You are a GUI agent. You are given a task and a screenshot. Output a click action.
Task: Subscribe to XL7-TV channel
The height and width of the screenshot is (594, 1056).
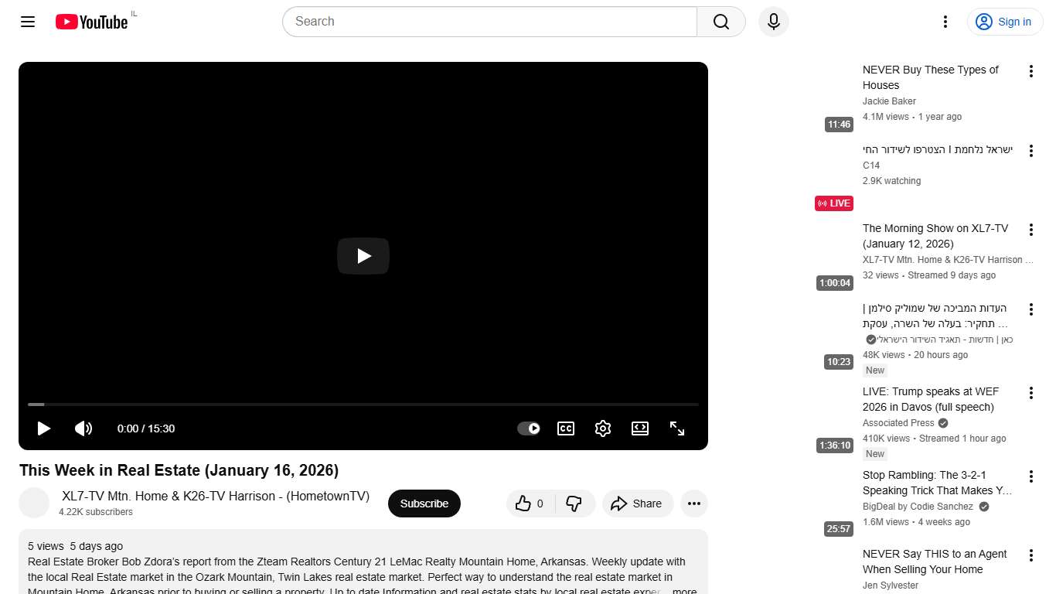point(424,504)
